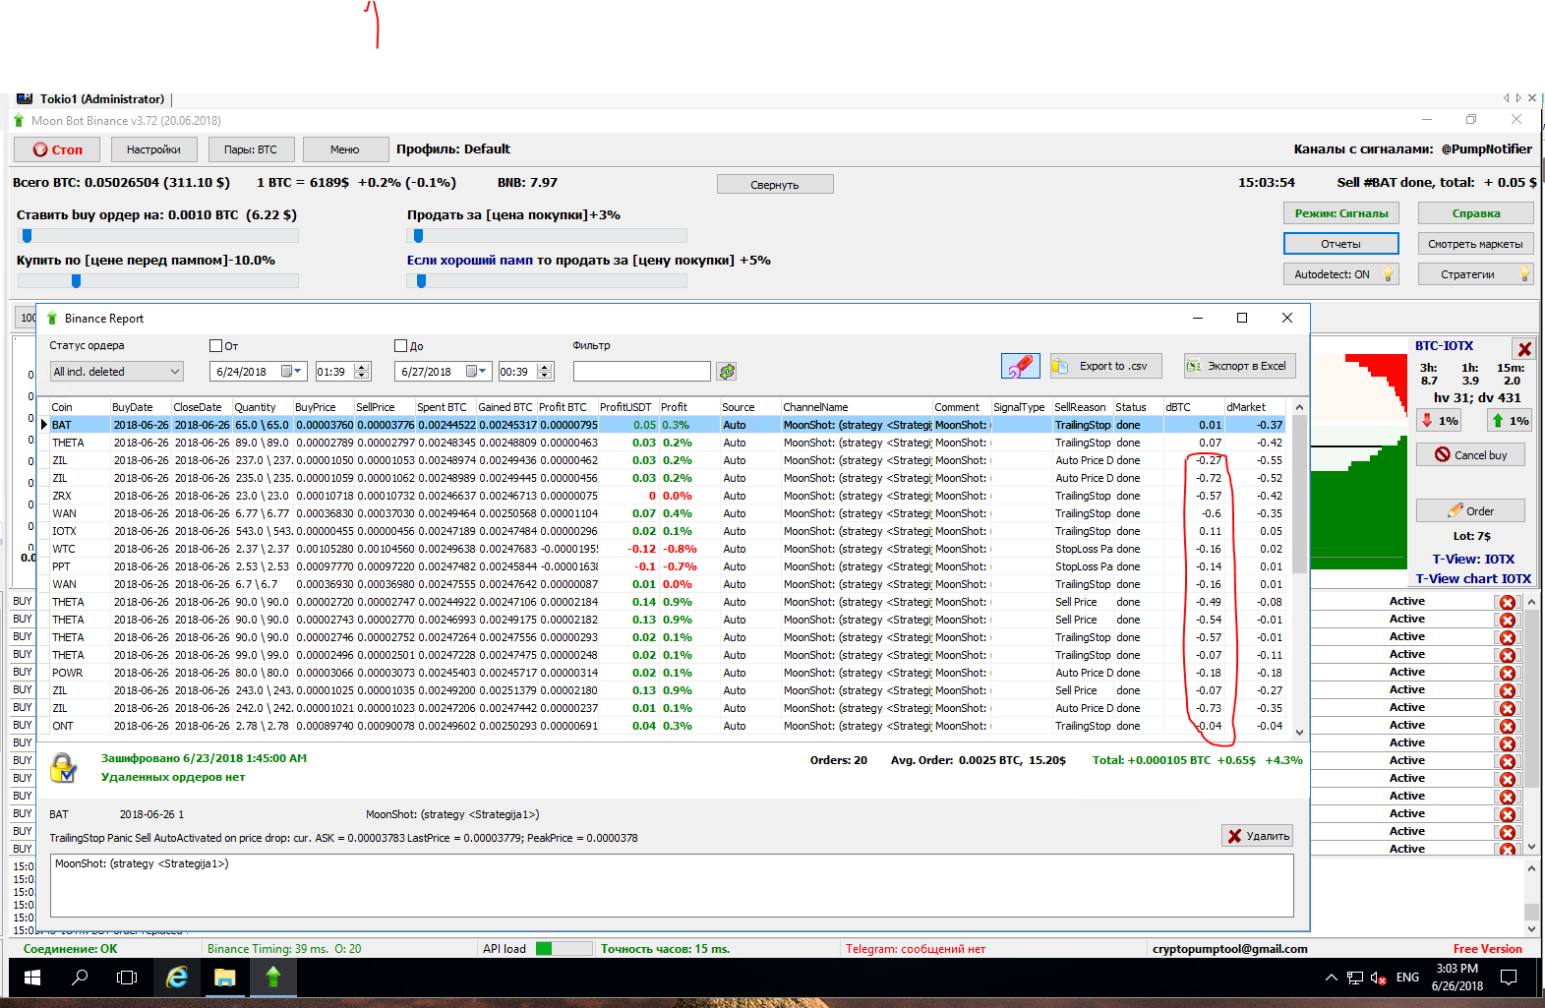Screen dimensions: 1545x1008
Task: Open the Windows notification center icon
Action: (1509, 978)
